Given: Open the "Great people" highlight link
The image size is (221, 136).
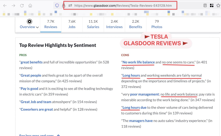Looking at the screenshot, I should (x=31, y=75).
